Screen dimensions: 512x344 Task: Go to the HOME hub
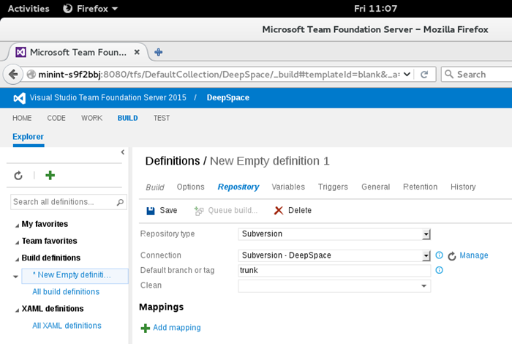point(22,118)
